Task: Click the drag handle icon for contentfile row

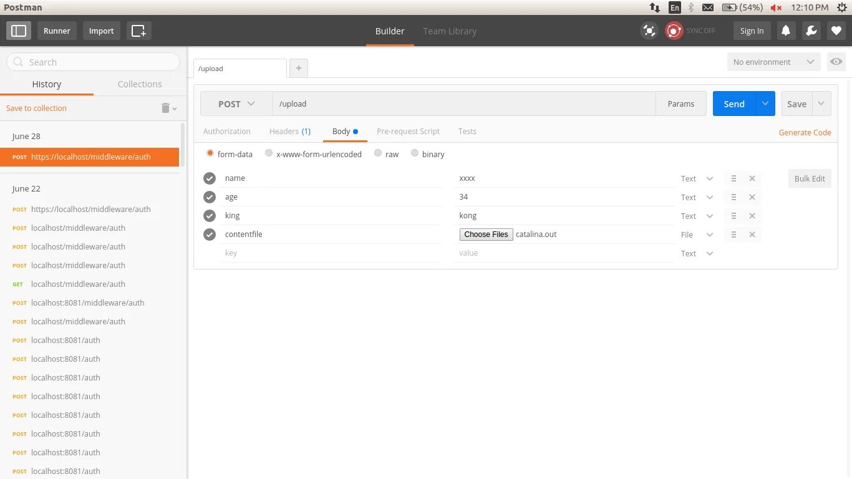Action: pos(733,235)
